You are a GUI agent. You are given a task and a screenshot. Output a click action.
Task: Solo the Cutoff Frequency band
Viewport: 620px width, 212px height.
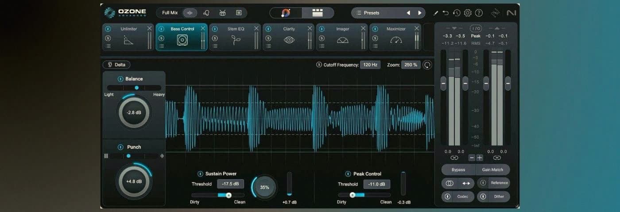pyautogui.click(x=319, y=65)
